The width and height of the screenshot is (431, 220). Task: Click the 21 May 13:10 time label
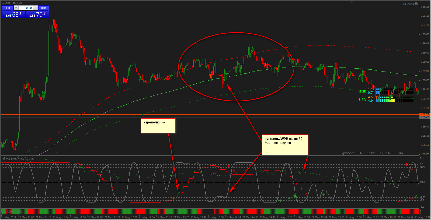pos(164,217)
